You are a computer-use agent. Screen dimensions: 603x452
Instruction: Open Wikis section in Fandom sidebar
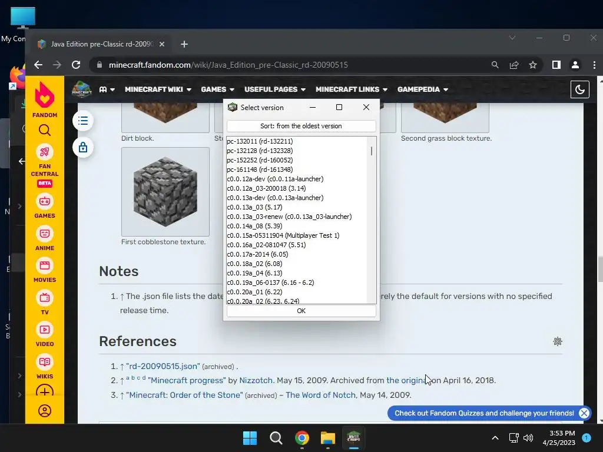(x=45, y=367)
